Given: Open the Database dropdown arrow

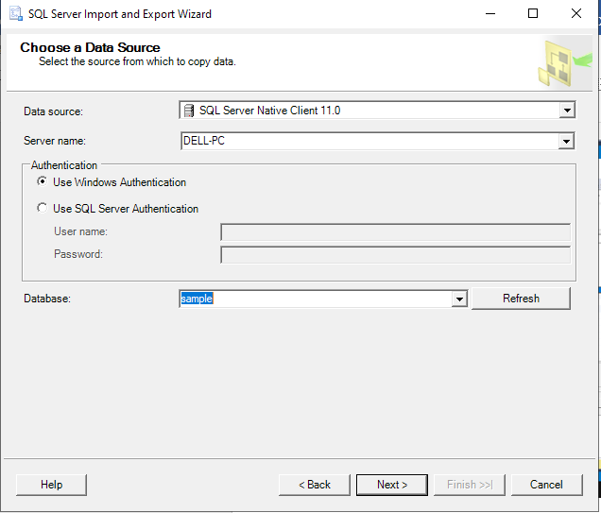Looking at the screenshot, I should 459,299.
